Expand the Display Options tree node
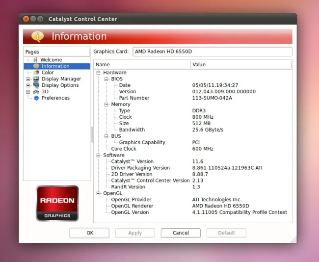Image resolution: width=319 pixels, height=262 pixels. point(28,85)
